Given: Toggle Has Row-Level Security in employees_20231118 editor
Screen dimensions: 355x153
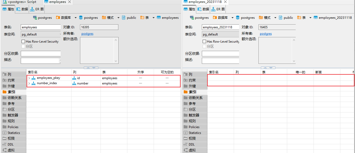Looking at the screenshot, I should 204,42.
